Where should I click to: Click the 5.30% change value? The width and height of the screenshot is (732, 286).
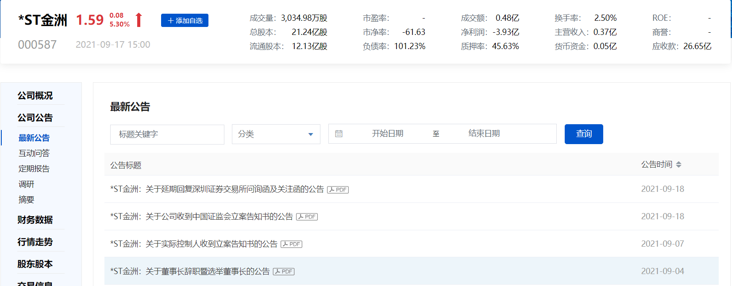[119, 24]
